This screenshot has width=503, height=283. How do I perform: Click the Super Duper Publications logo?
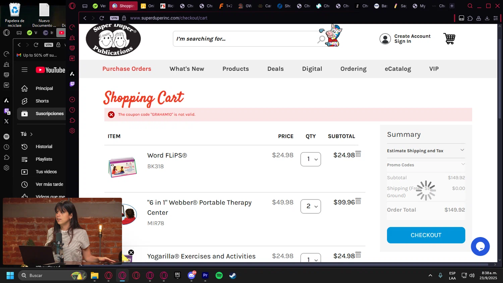[x=113, y=40]
